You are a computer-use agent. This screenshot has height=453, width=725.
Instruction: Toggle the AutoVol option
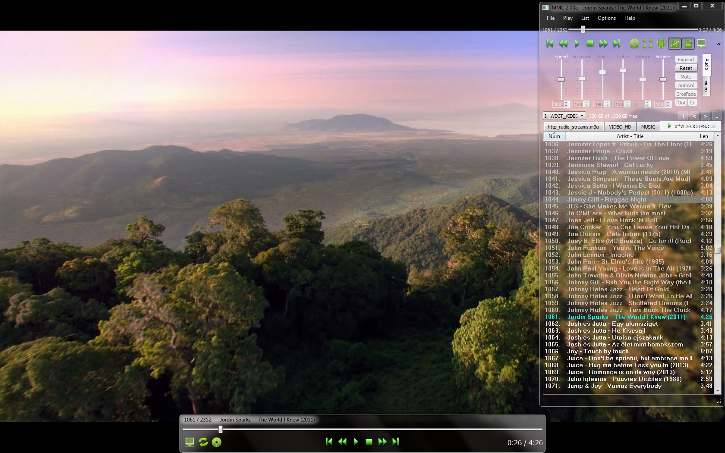[686, 85]
